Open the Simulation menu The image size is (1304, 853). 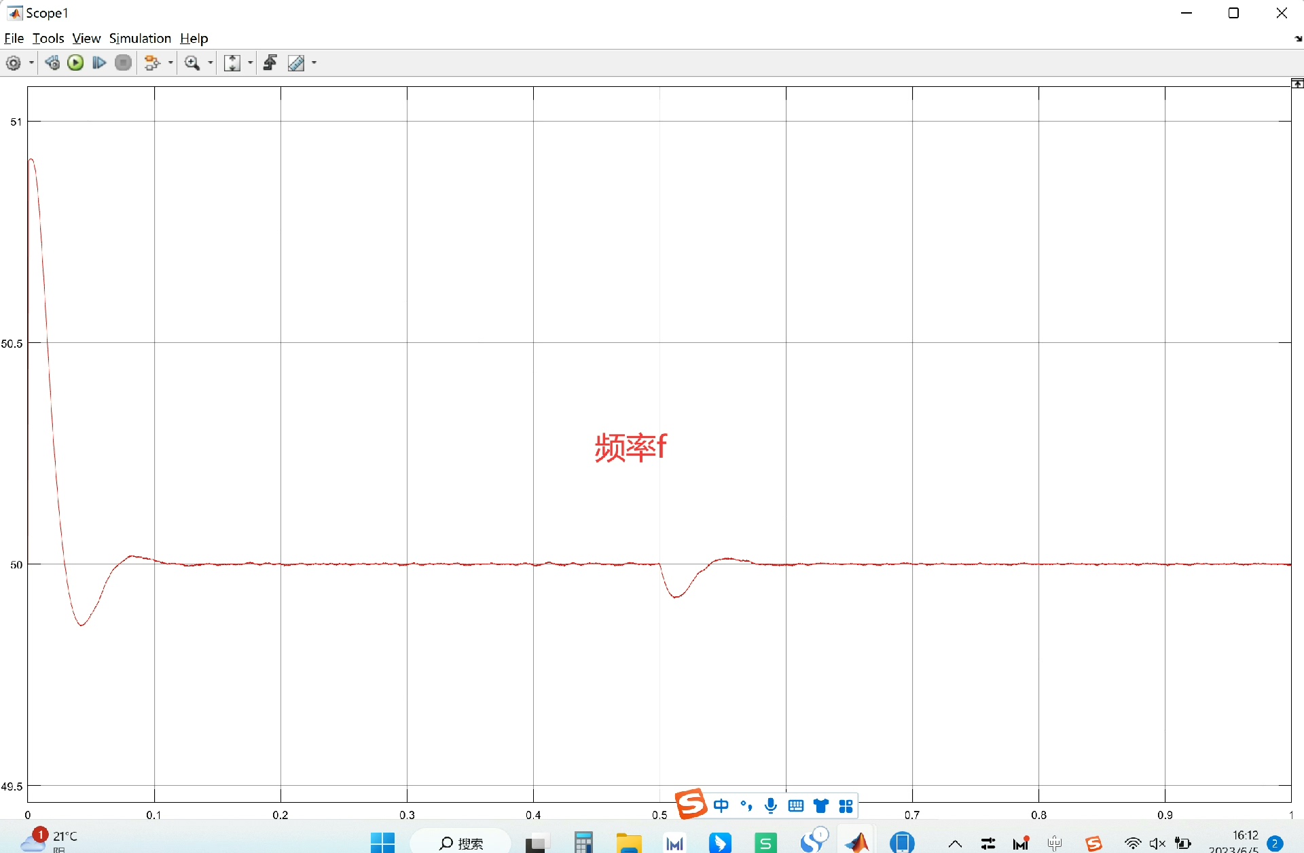[x=140, y=38]
